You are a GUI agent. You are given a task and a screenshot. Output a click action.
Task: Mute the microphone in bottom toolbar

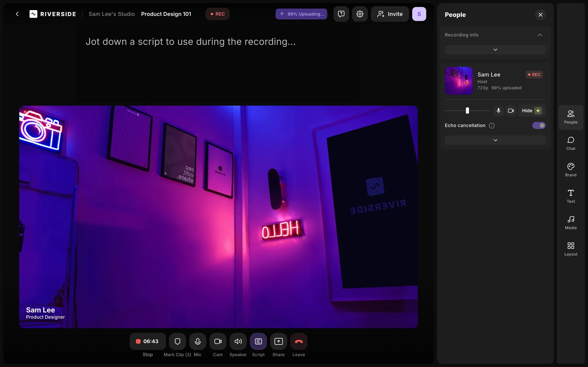point(198,341)
